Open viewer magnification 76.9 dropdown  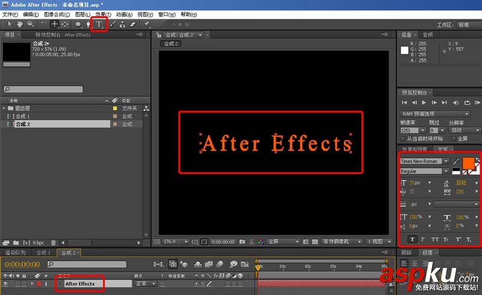[x=175, y=242]
